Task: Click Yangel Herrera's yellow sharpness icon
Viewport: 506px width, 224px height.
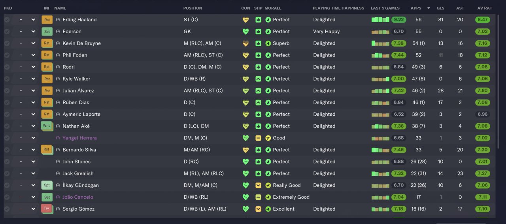Action: point(258,138)
